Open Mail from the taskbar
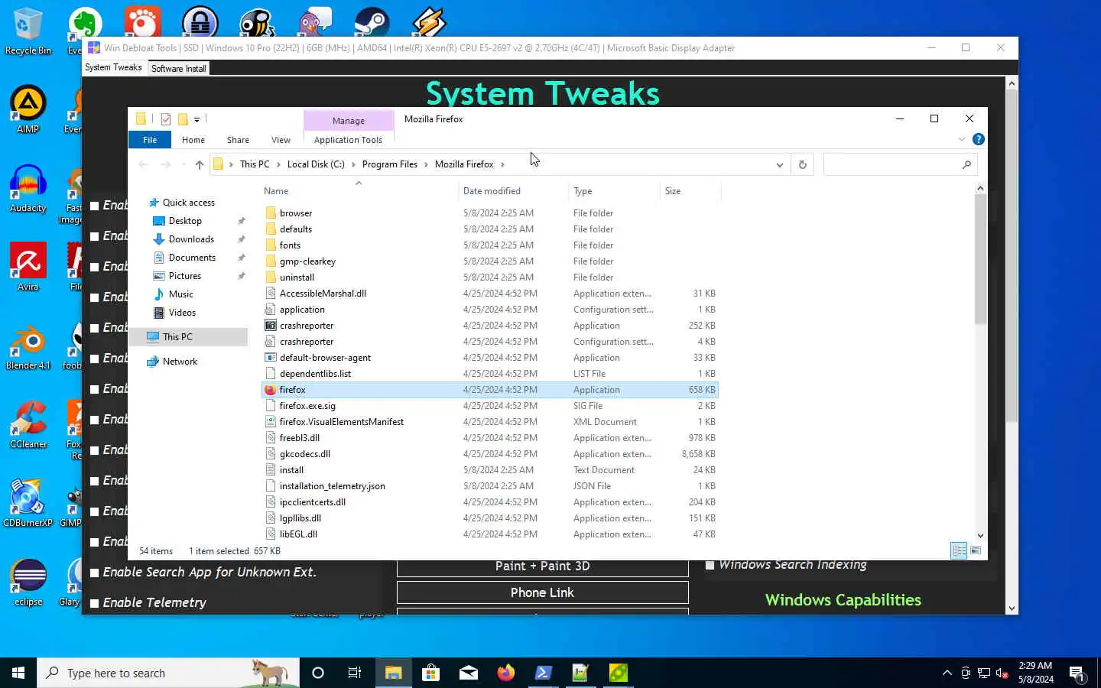Screen dimensions: 1101x688 point(469,673)
